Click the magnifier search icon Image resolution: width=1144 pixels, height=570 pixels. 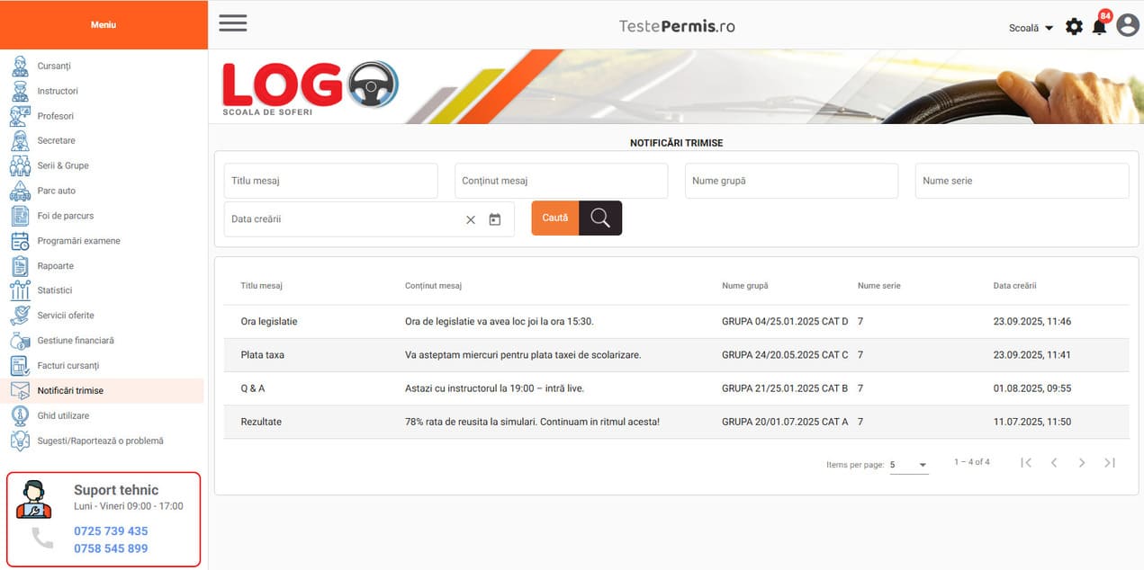(599, 218)
